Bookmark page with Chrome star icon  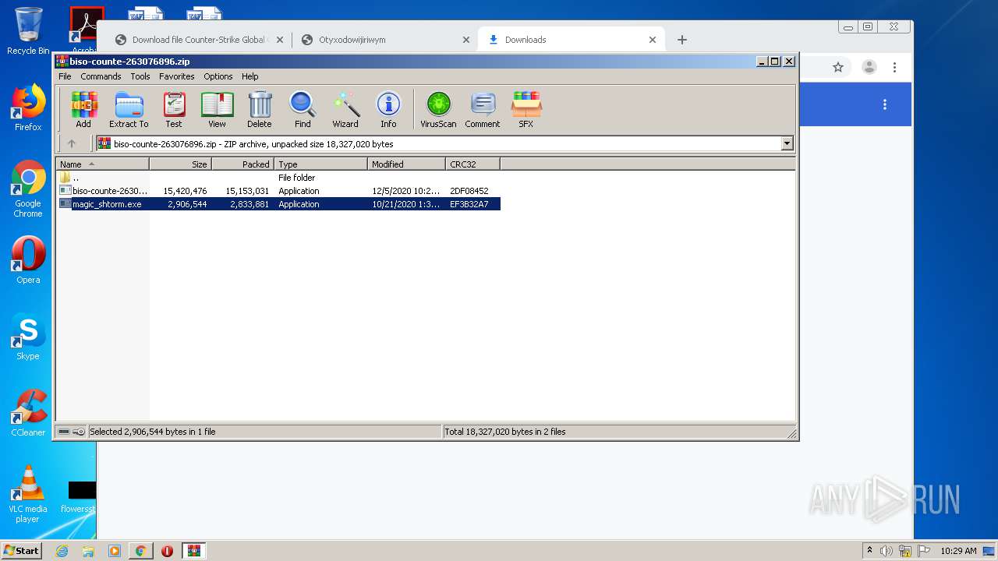(838, 67)
